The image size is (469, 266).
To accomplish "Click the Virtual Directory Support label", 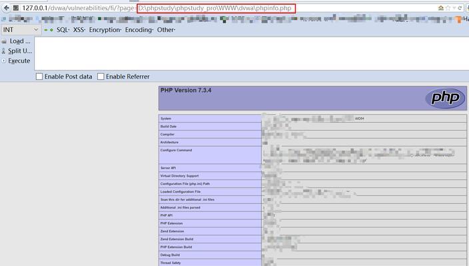I will tap(179, 176).
